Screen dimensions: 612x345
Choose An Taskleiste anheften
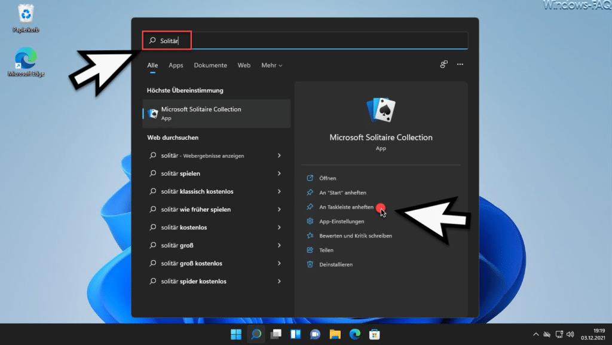346,207
